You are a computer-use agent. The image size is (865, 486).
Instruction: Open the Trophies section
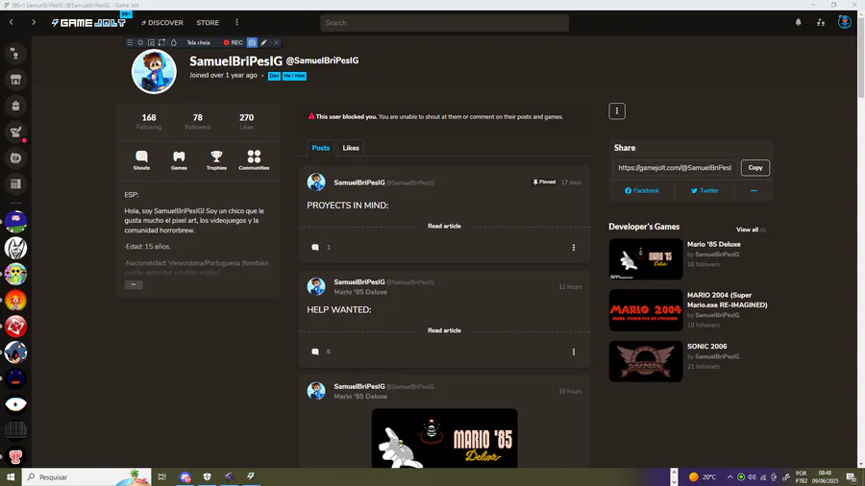click(216, 160)
